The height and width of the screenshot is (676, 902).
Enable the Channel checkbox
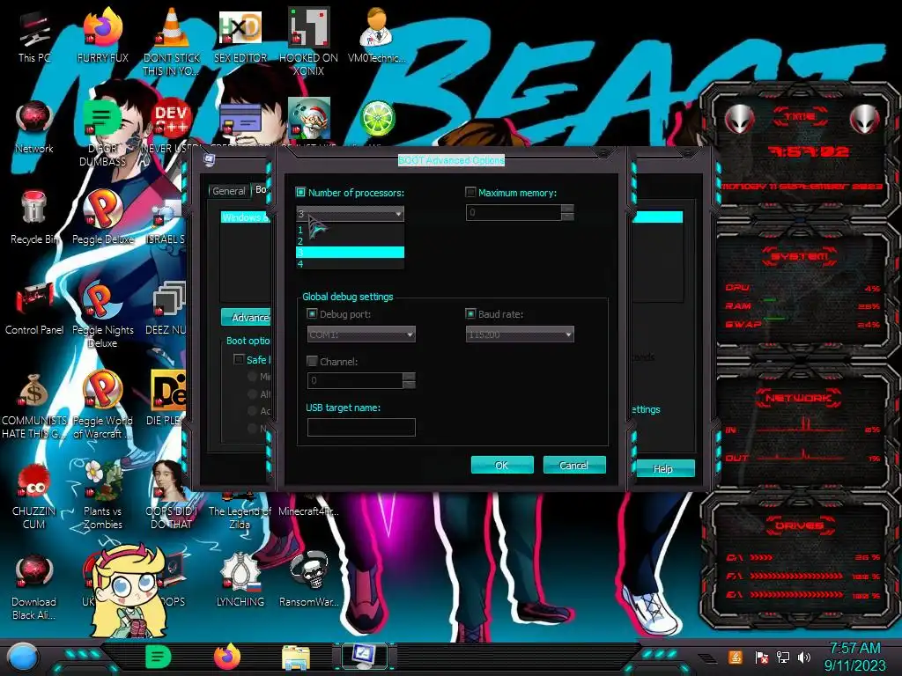point(312,361)
